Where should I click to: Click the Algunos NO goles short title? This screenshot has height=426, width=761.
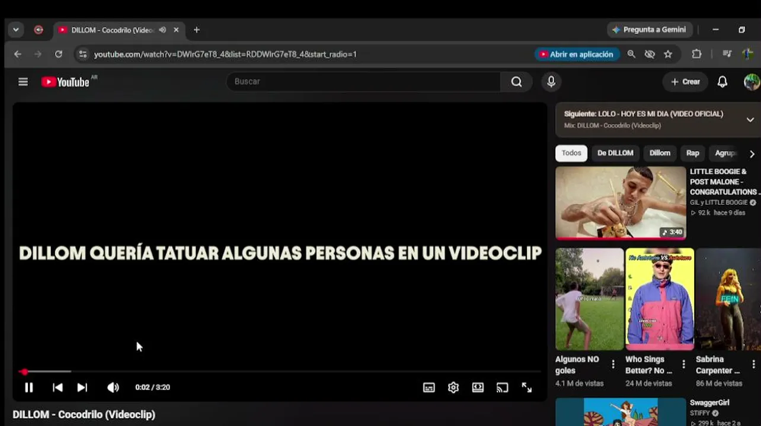(577, 364)
